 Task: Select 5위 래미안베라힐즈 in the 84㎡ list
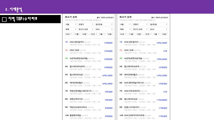click(x=143, y=76)
